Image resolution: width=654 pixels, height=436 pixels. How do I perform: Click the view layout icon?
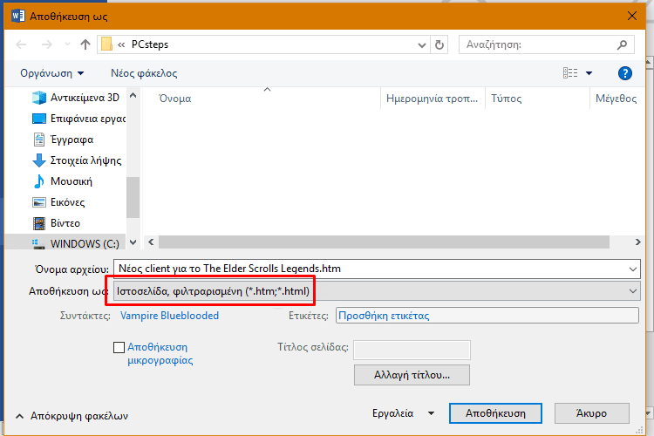(x=570, y=73)
